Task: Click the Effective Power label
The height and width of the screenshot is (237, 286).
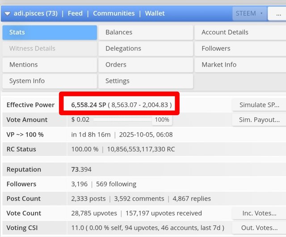Action: [30, 105]
